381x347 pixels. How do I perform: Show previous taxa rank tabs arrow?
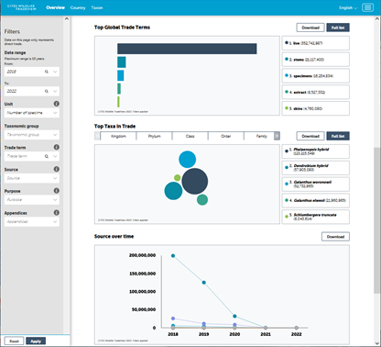pos(97,136)
